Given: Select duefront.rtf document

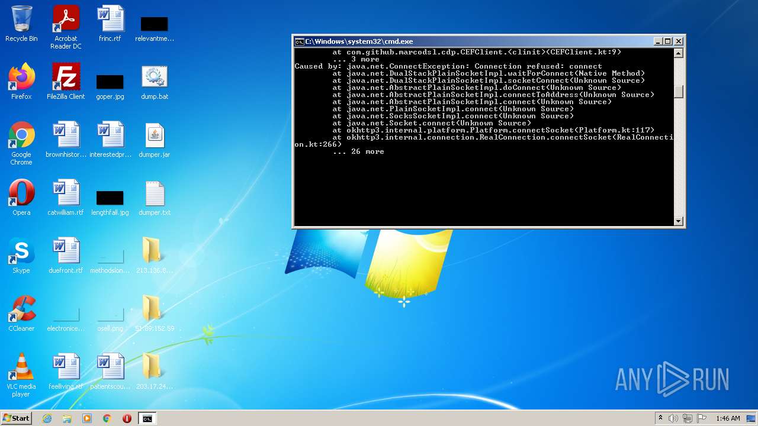Looking at the screenshot, I should tap(66, 256).
